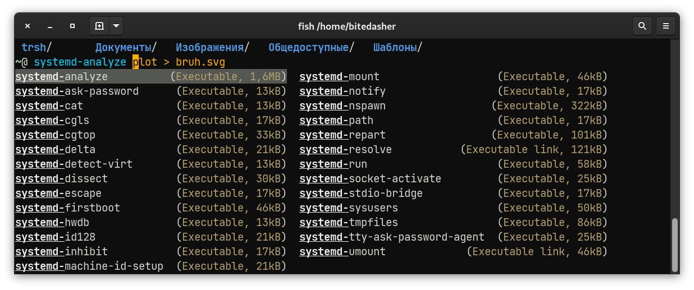
Task: Select systemd-path completion
Action: tap(454, 121)
